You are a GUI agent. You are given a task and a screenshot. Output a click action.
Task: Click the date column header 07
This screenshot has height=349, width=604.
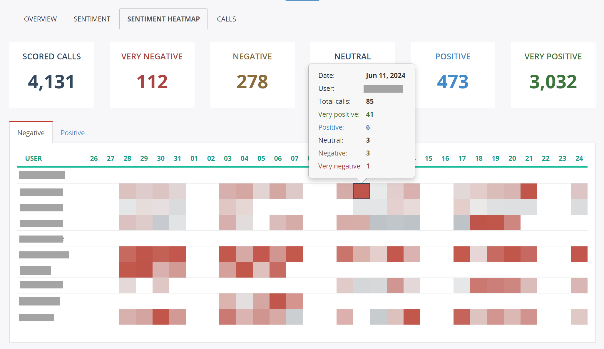click(295, 158)
